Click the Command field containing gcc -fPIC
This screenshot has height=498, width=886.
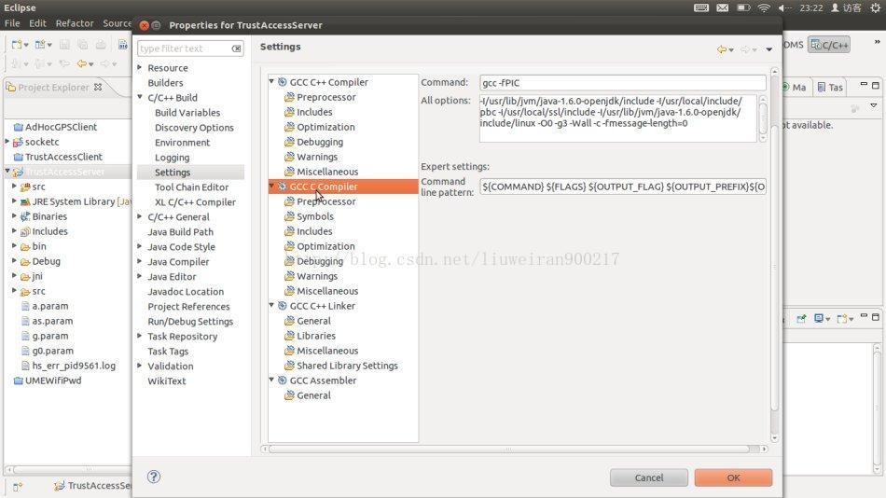tap(623, 82)
